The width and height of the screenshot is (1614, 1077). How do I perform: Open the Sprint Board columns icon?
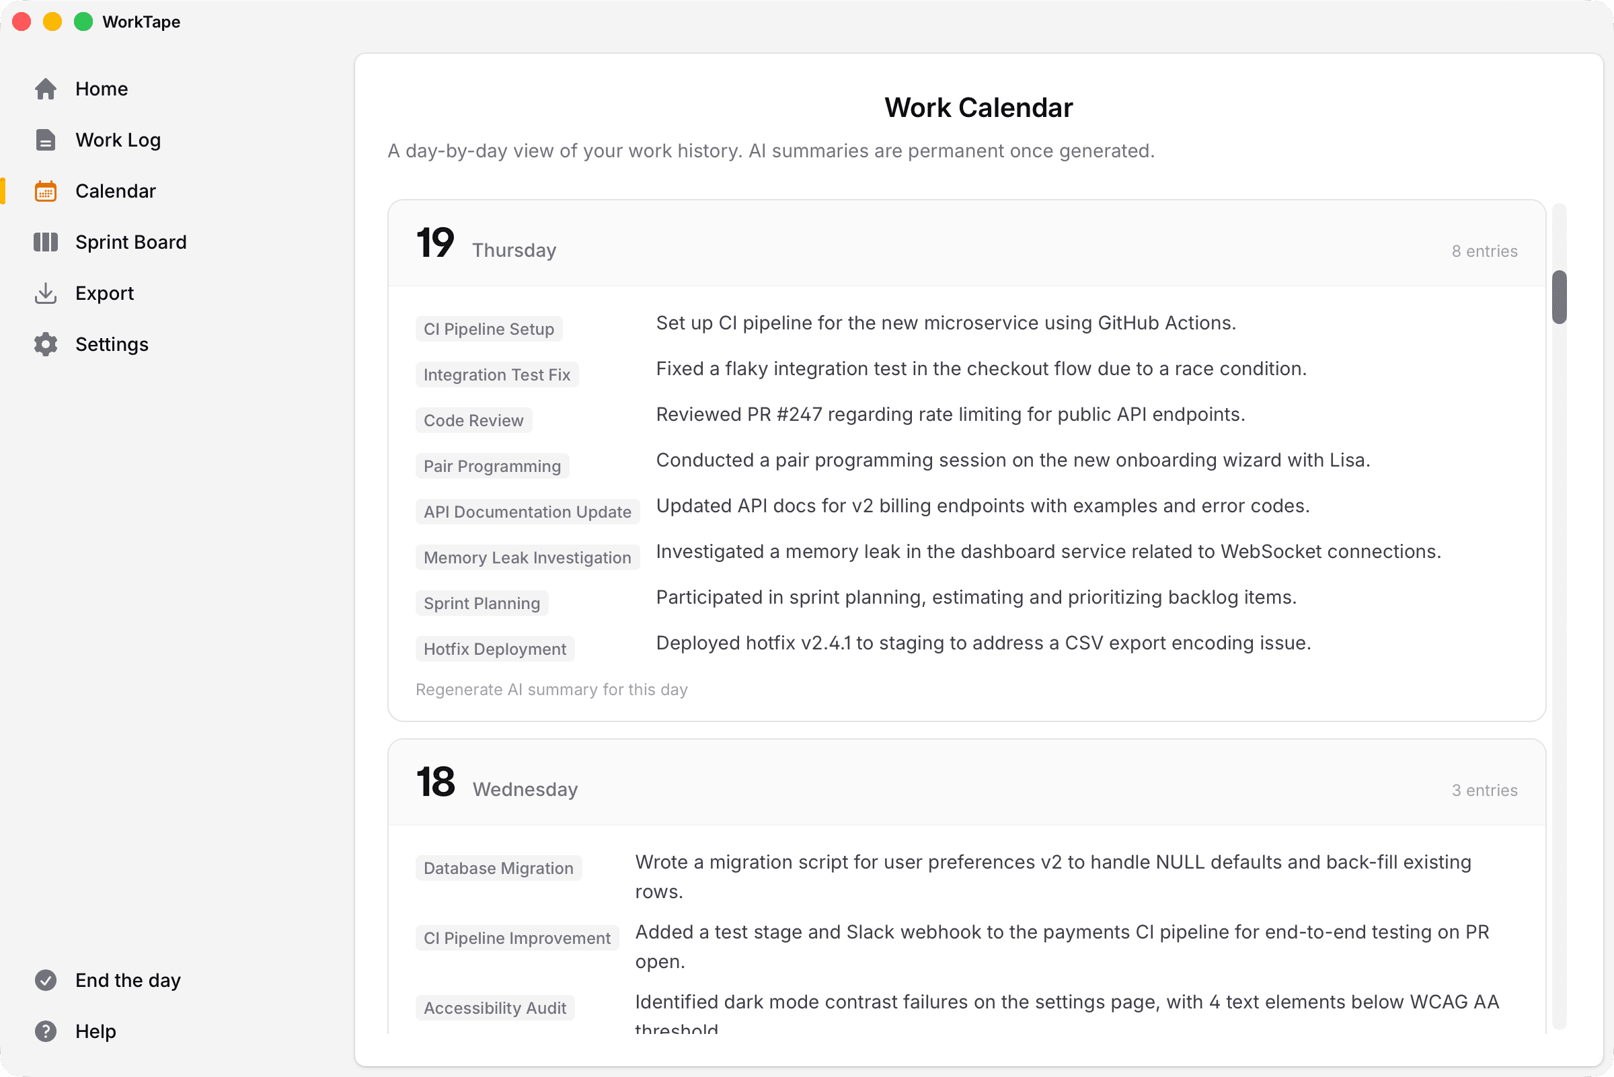[x=45, y=242]
